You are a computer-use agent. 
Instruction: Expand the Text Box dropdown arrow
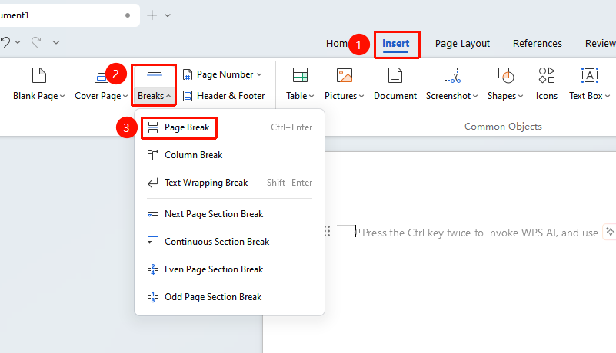tap(608, 96)
